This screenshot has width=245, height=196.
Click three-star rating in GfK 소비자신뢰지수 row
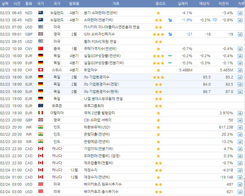(x=158, y=34)
